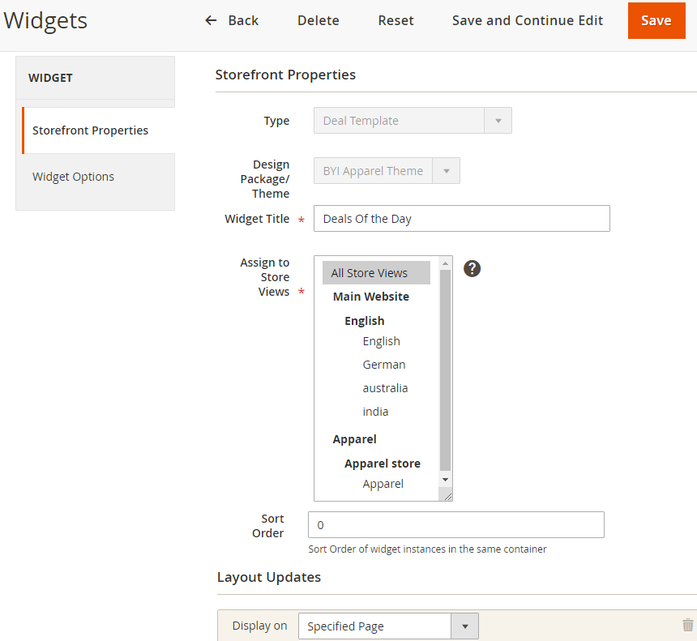Choose German store view
The image size is (697, 641).
(x=384, y=365)
